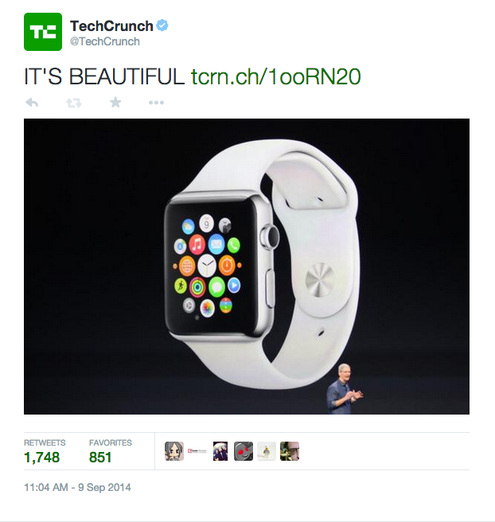
Task: Open the TechCrunch green logo avatar
Action: pos(43,32)
